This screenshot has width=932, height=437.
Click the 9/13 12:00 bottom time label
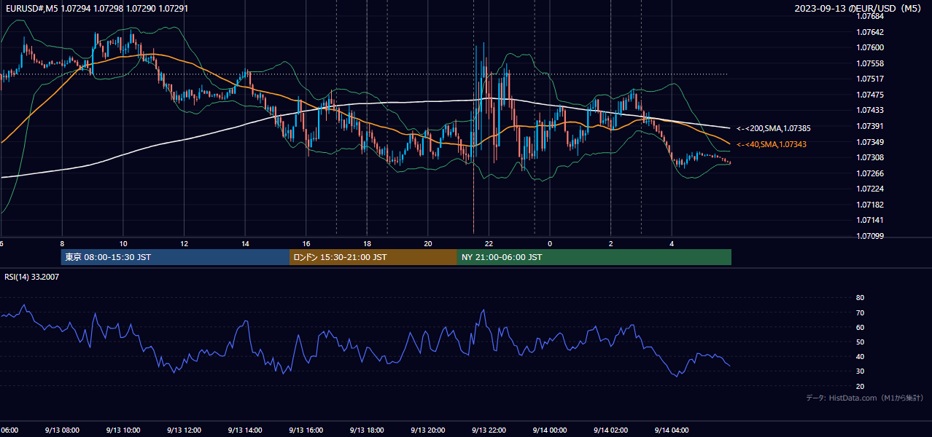pos(185,430)
